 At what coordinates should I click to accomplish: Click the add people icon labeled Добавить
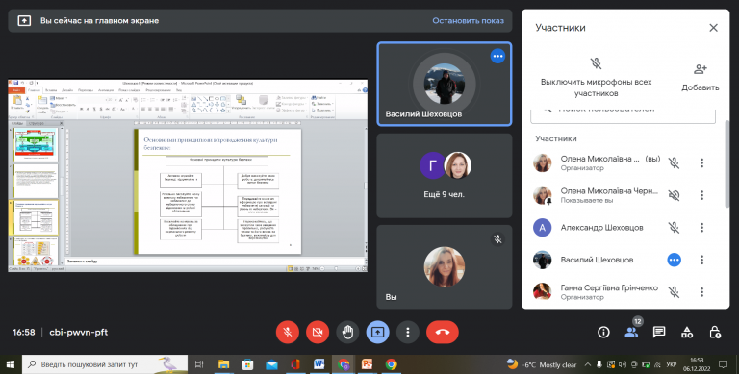pos(700,78)
